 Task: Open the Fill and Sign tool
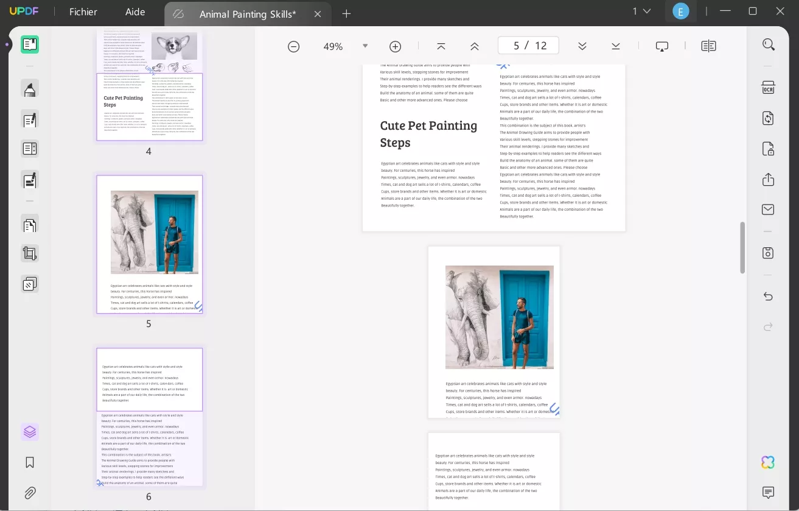[30, 180]
